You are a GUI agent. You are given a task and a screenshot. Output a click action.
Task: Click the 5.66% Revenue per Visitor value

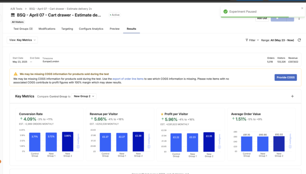point(100,119)
